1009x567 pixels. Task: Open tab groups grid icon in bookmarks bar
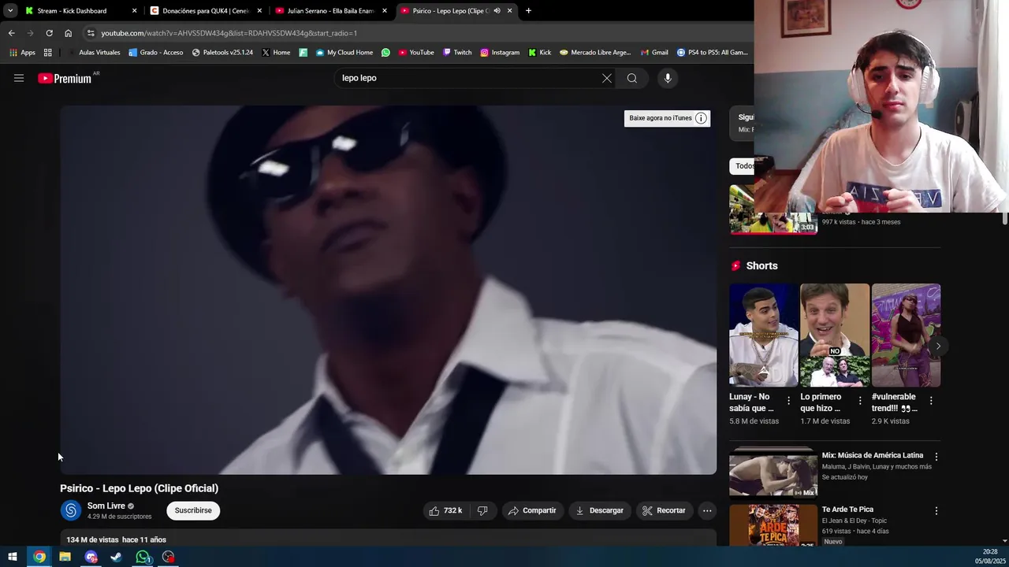48,53
